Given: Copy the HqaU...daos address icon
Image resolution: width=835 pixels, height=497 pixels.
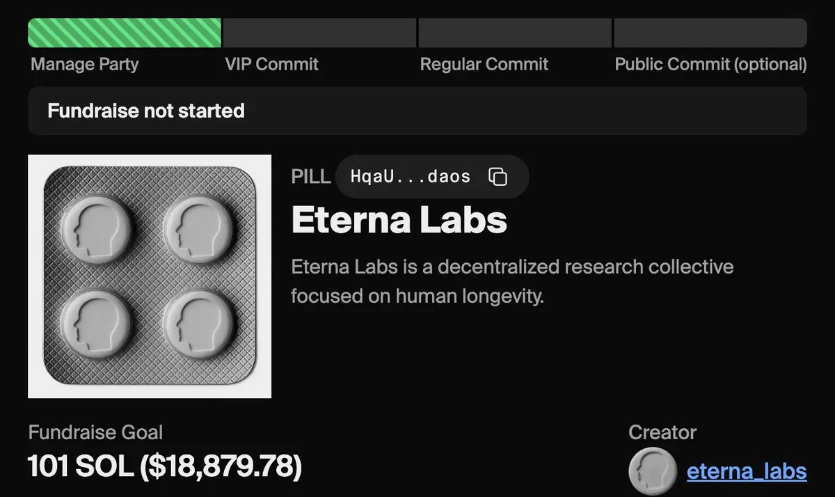Looking at the screenshot, I should [x=498, y=177].
